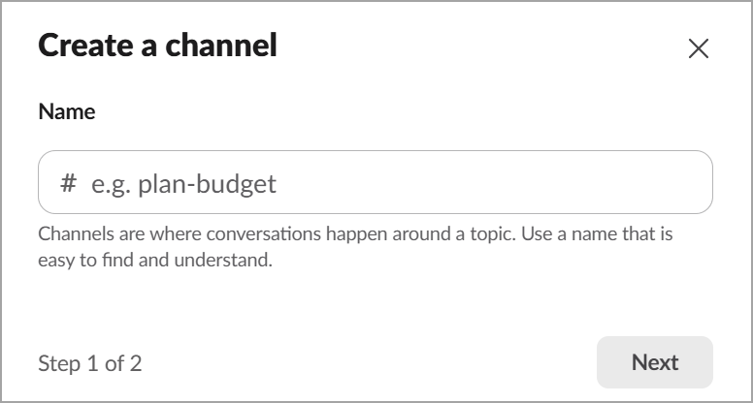Click the "plan-budget" example text

point(207,183)
